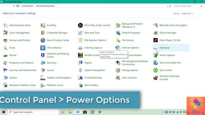The height and width of the screenshot is (115, 205).
Task: Click the File Explorer Options icon
Action: click(80, 40)
